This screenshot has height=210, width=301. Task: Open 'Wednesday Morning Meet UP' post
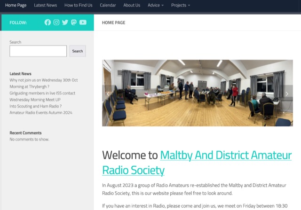[35, 100]
